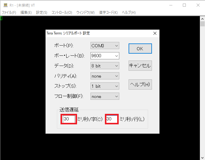Click the ミリ秒/行 delay input field
Image resolution: width=205 pixels, height=160 pixels.
tap(112, 119)
